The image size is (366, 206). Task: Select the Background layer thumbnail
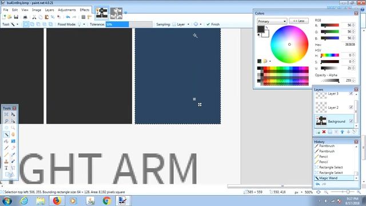pyautogui.click(x=321, y=121)
